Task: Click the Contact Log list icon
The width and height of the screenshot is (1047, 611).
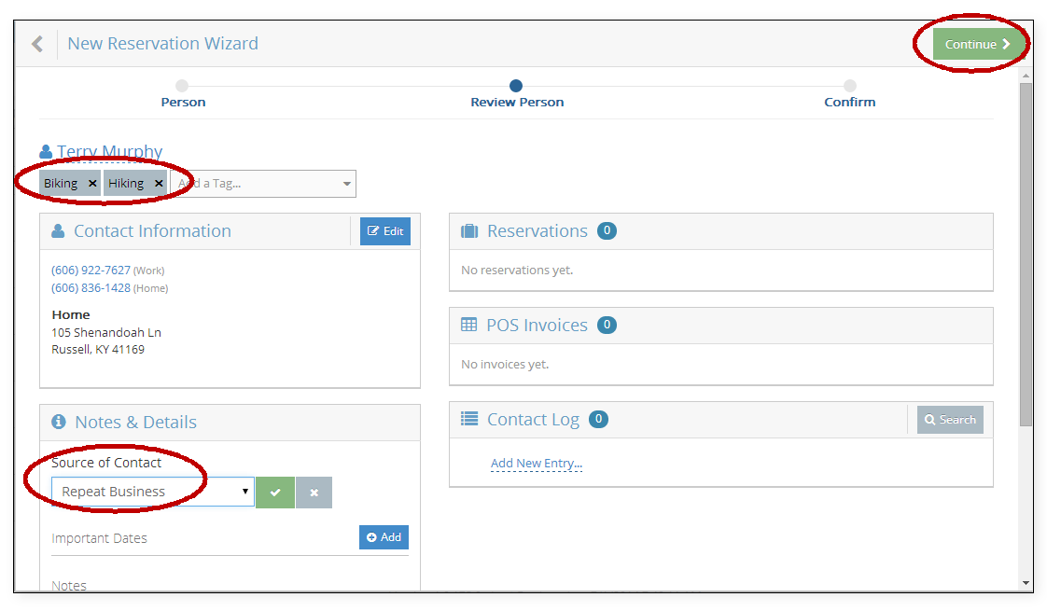Action: [469, 420]
